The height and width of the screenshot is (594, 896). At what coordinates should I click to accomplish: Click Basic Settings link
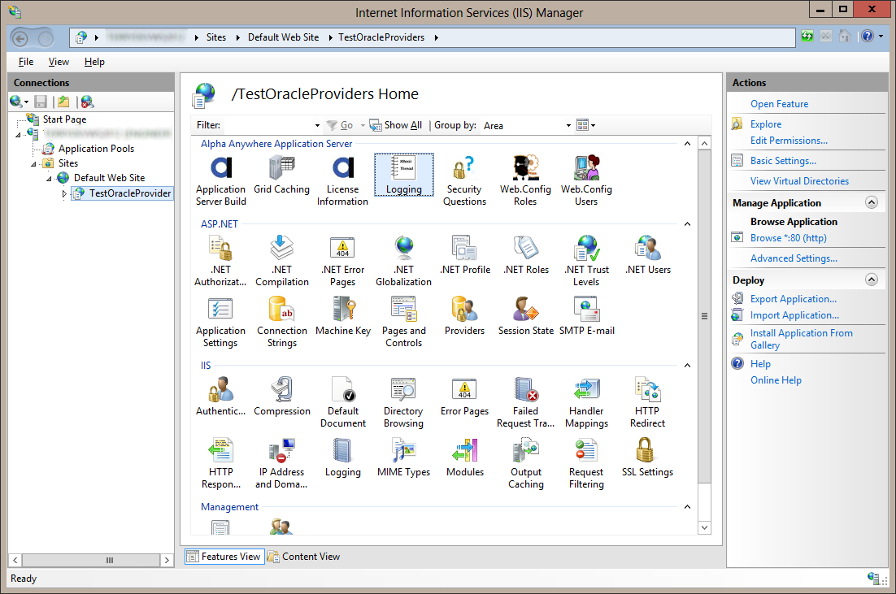click(x=783, y=161)
